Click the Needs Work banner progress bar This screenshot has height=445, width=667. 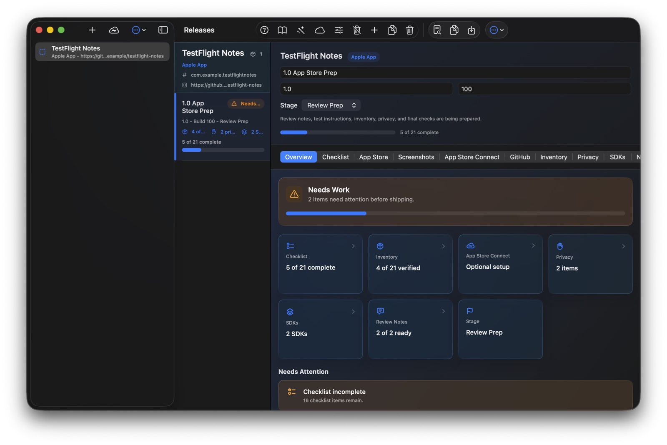tap(455, 213)
